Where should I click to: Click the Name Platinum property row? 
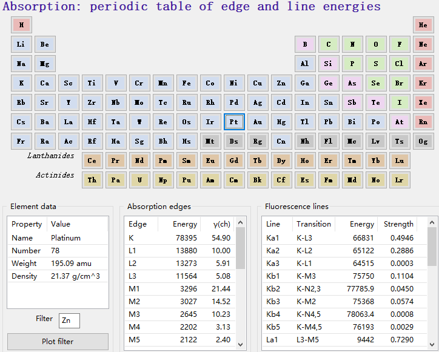coord(58,238)
